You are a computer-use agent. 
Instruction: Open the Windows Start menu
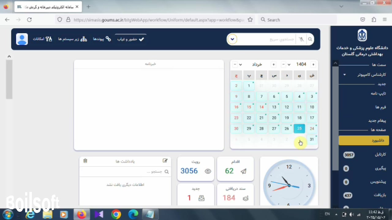tap(8, 214)
